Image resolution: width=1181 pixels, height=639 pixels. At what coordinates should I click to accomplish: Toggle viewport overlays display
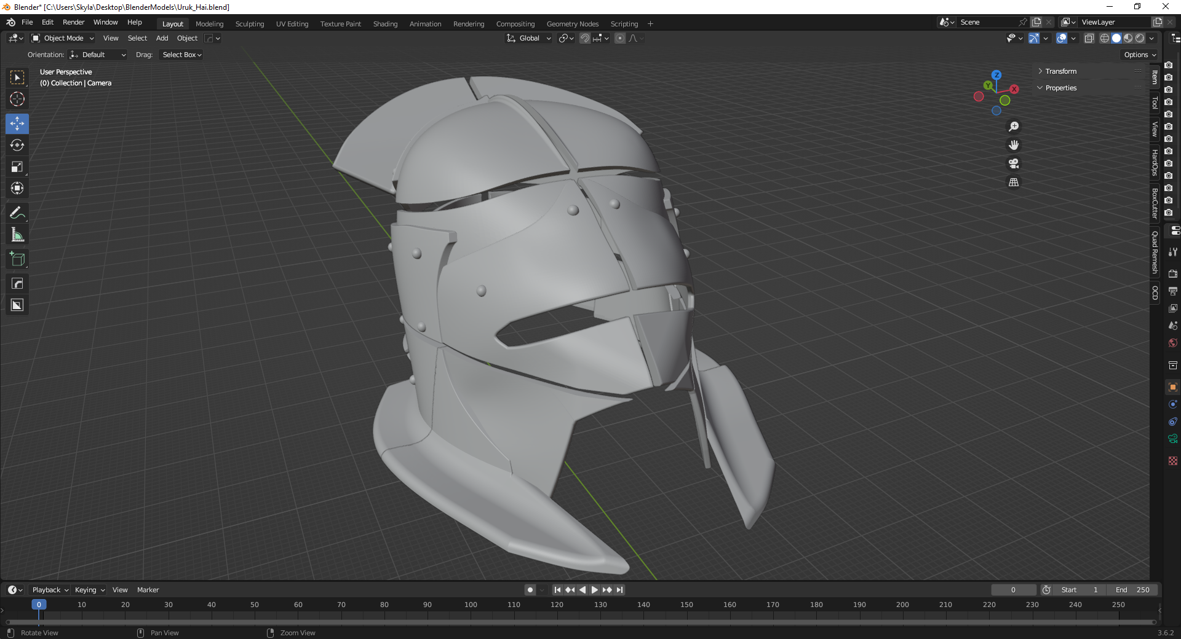tap(1062, 38)
